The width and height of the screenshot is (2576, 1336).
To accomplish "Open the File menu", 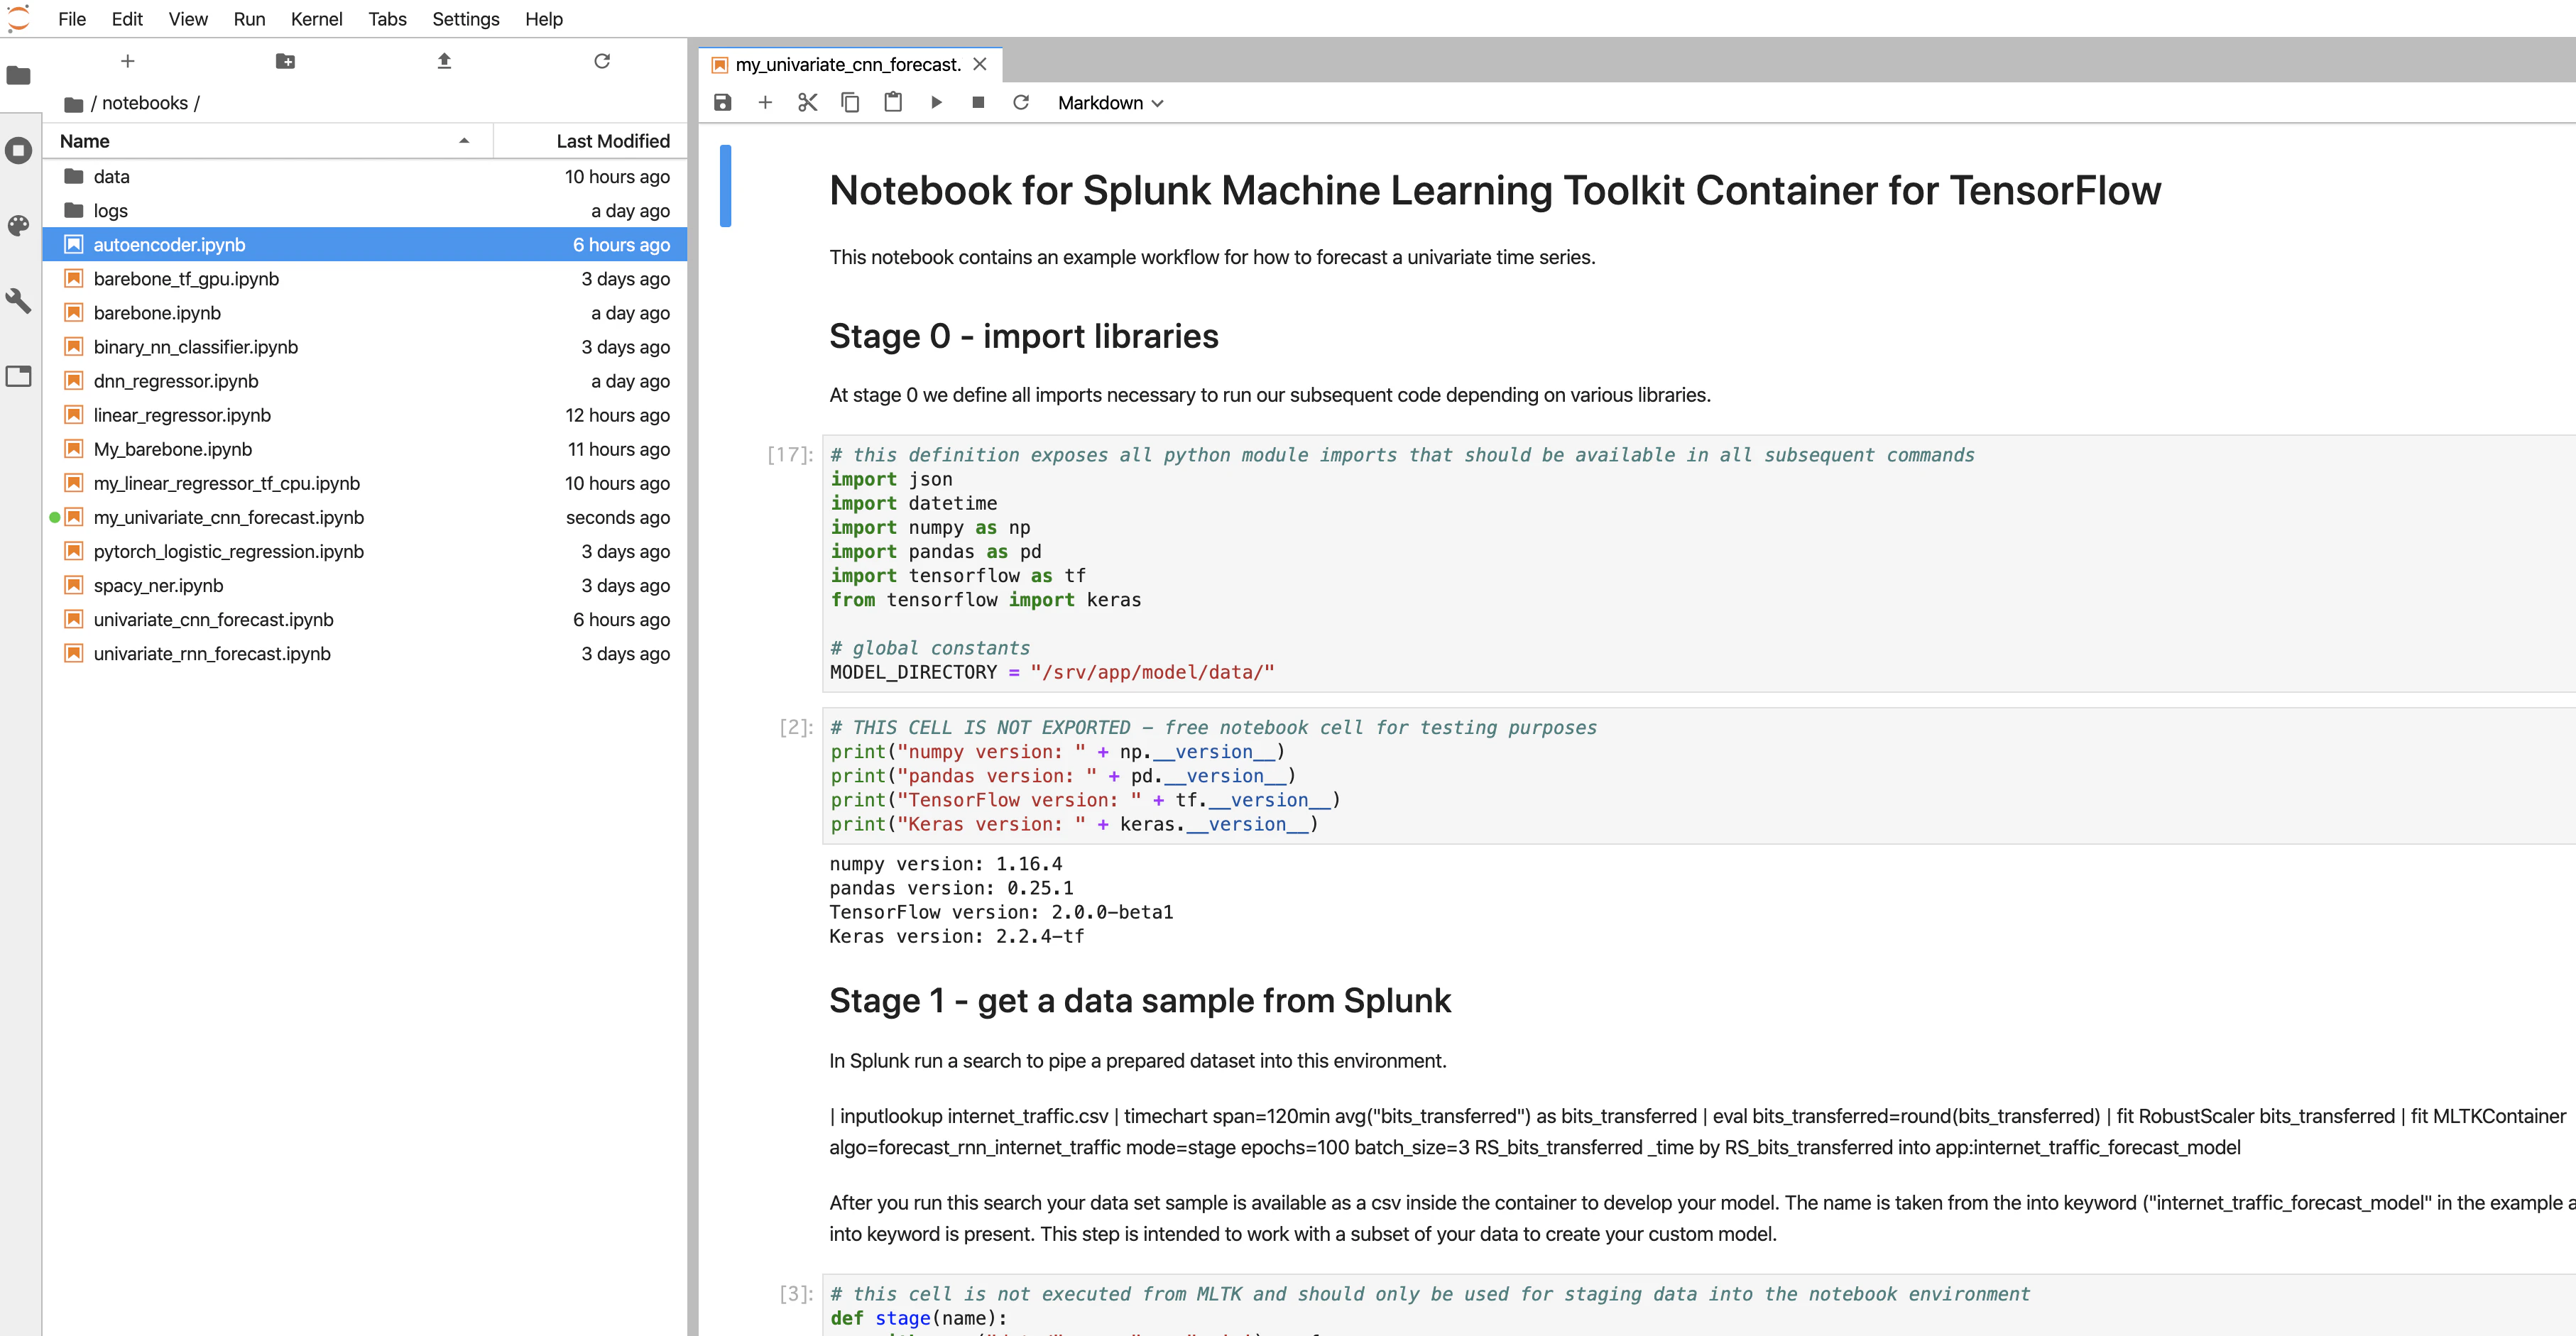I will point(72,19).
